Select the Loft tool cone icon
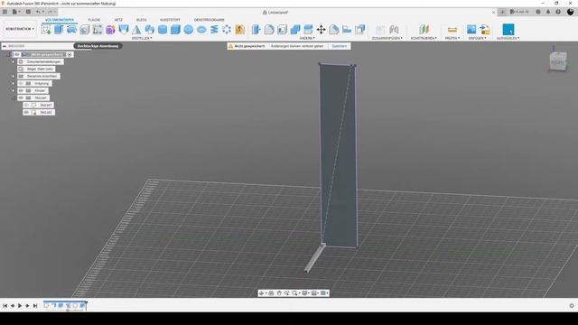Screen dimensions: 578x325 tap(136, 30)
